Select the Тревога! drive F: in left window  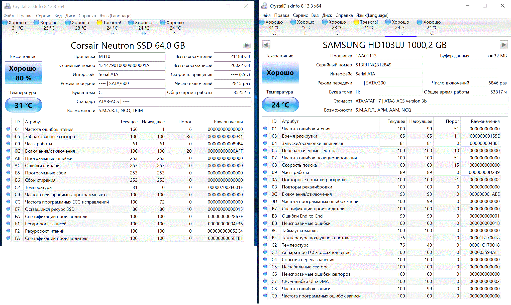click(112, 28)
